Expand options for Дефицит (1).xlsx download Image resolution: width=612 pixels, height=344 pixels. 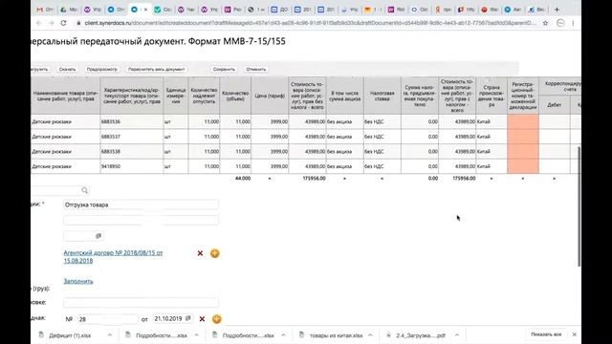(x=109, y=335)
